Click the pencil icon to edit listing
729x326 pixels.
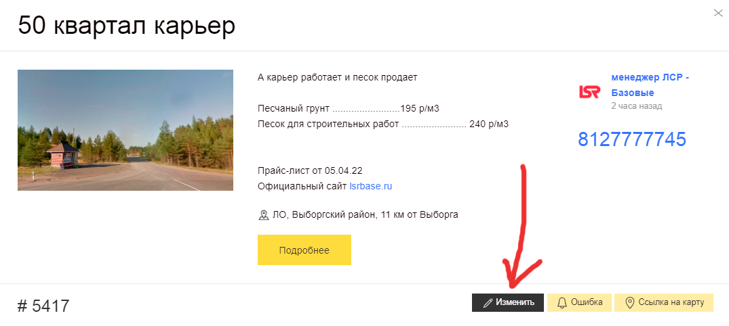(487, 303)
